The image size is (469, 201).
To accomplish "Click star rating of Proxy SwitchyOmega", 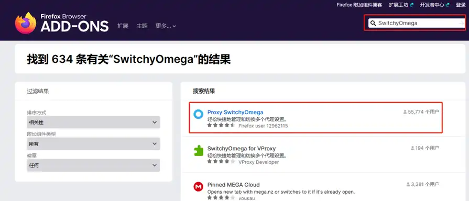I will [x=221, y=126].
